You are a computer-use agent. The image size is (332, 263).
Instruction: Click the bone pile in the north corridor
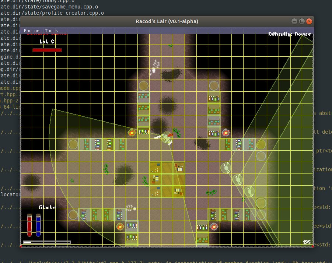tap(154, 67)
